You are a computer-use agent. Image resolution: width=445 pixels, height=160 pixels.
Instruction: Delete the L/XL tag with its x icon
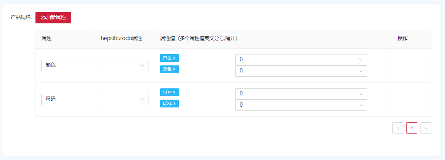pos(174,104)
